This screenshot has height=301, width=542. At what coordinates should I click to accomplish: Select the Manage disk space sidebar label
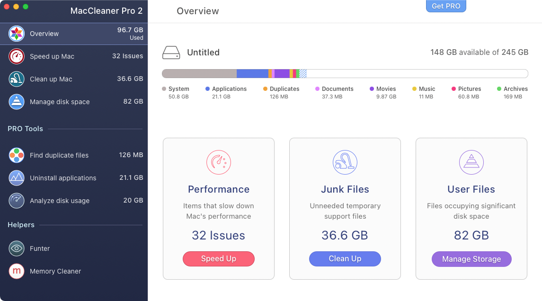(60, 102)
